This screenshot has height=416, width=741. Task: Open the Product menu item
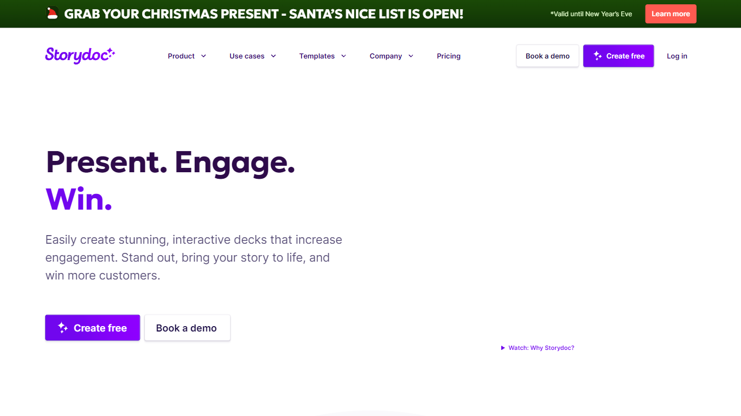181,56
